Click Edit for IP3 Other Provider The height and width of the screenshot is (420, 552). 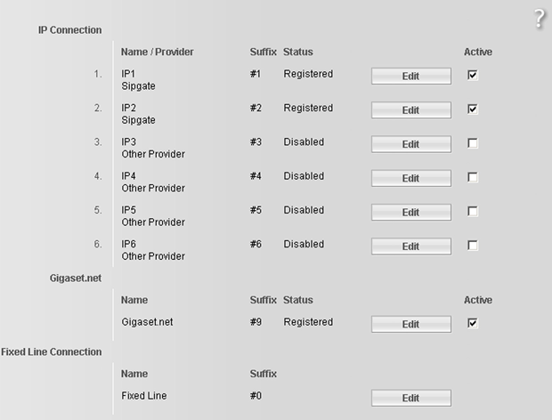[410, 144]
